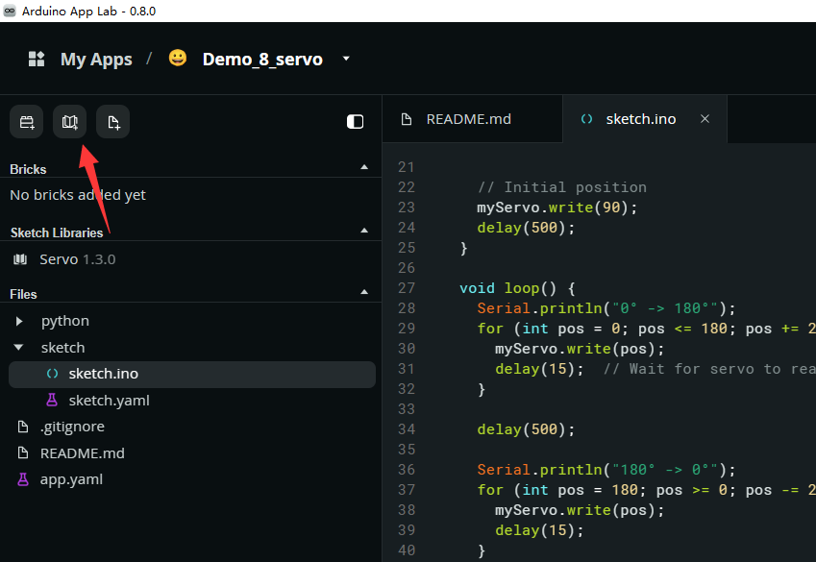The image size is (816, 562).
Task: Click 'No bricks added yet' text
Action: 78,195
